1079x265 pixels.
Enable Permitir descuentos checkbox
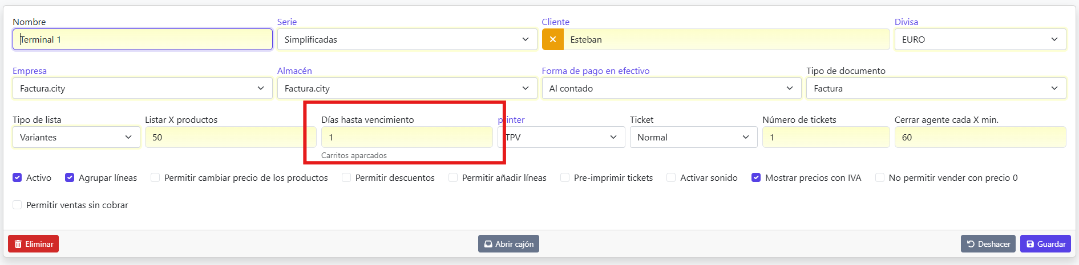(x=346, y=177)
